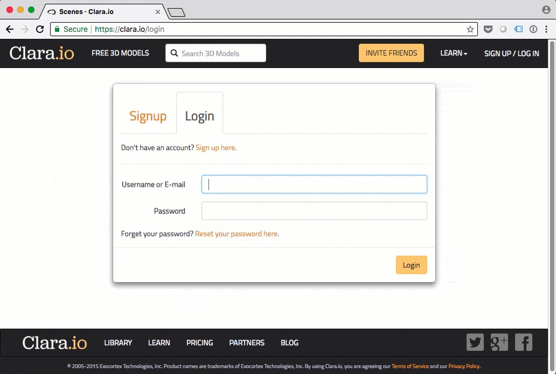Click the Twitter icon in footer

click(x=475, y=342)
